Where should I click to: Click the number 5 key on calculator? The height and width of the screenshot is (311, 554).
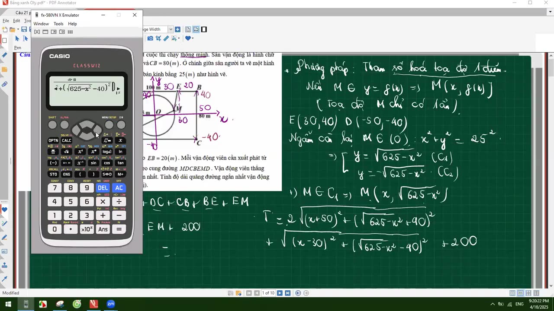coord(71,202)
